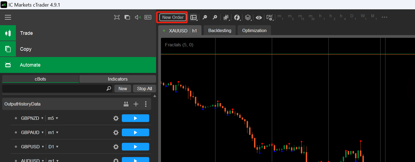The height and width of the screenshot is (162, 415).
Task: Click the New Order button
Action: [x=173, y=17]
